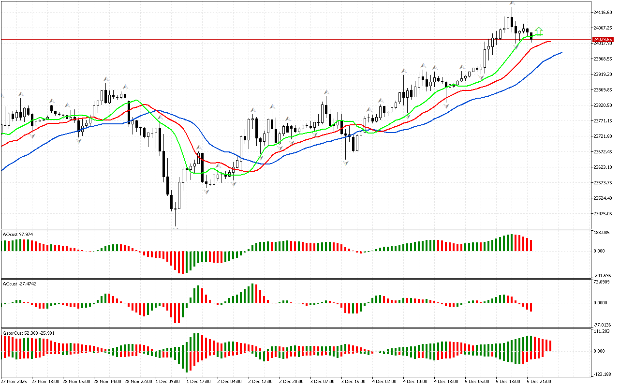Select the up fractal above the 3 Dec 07:00 peak
Viewport: 619px width, 387px height.
327,91
